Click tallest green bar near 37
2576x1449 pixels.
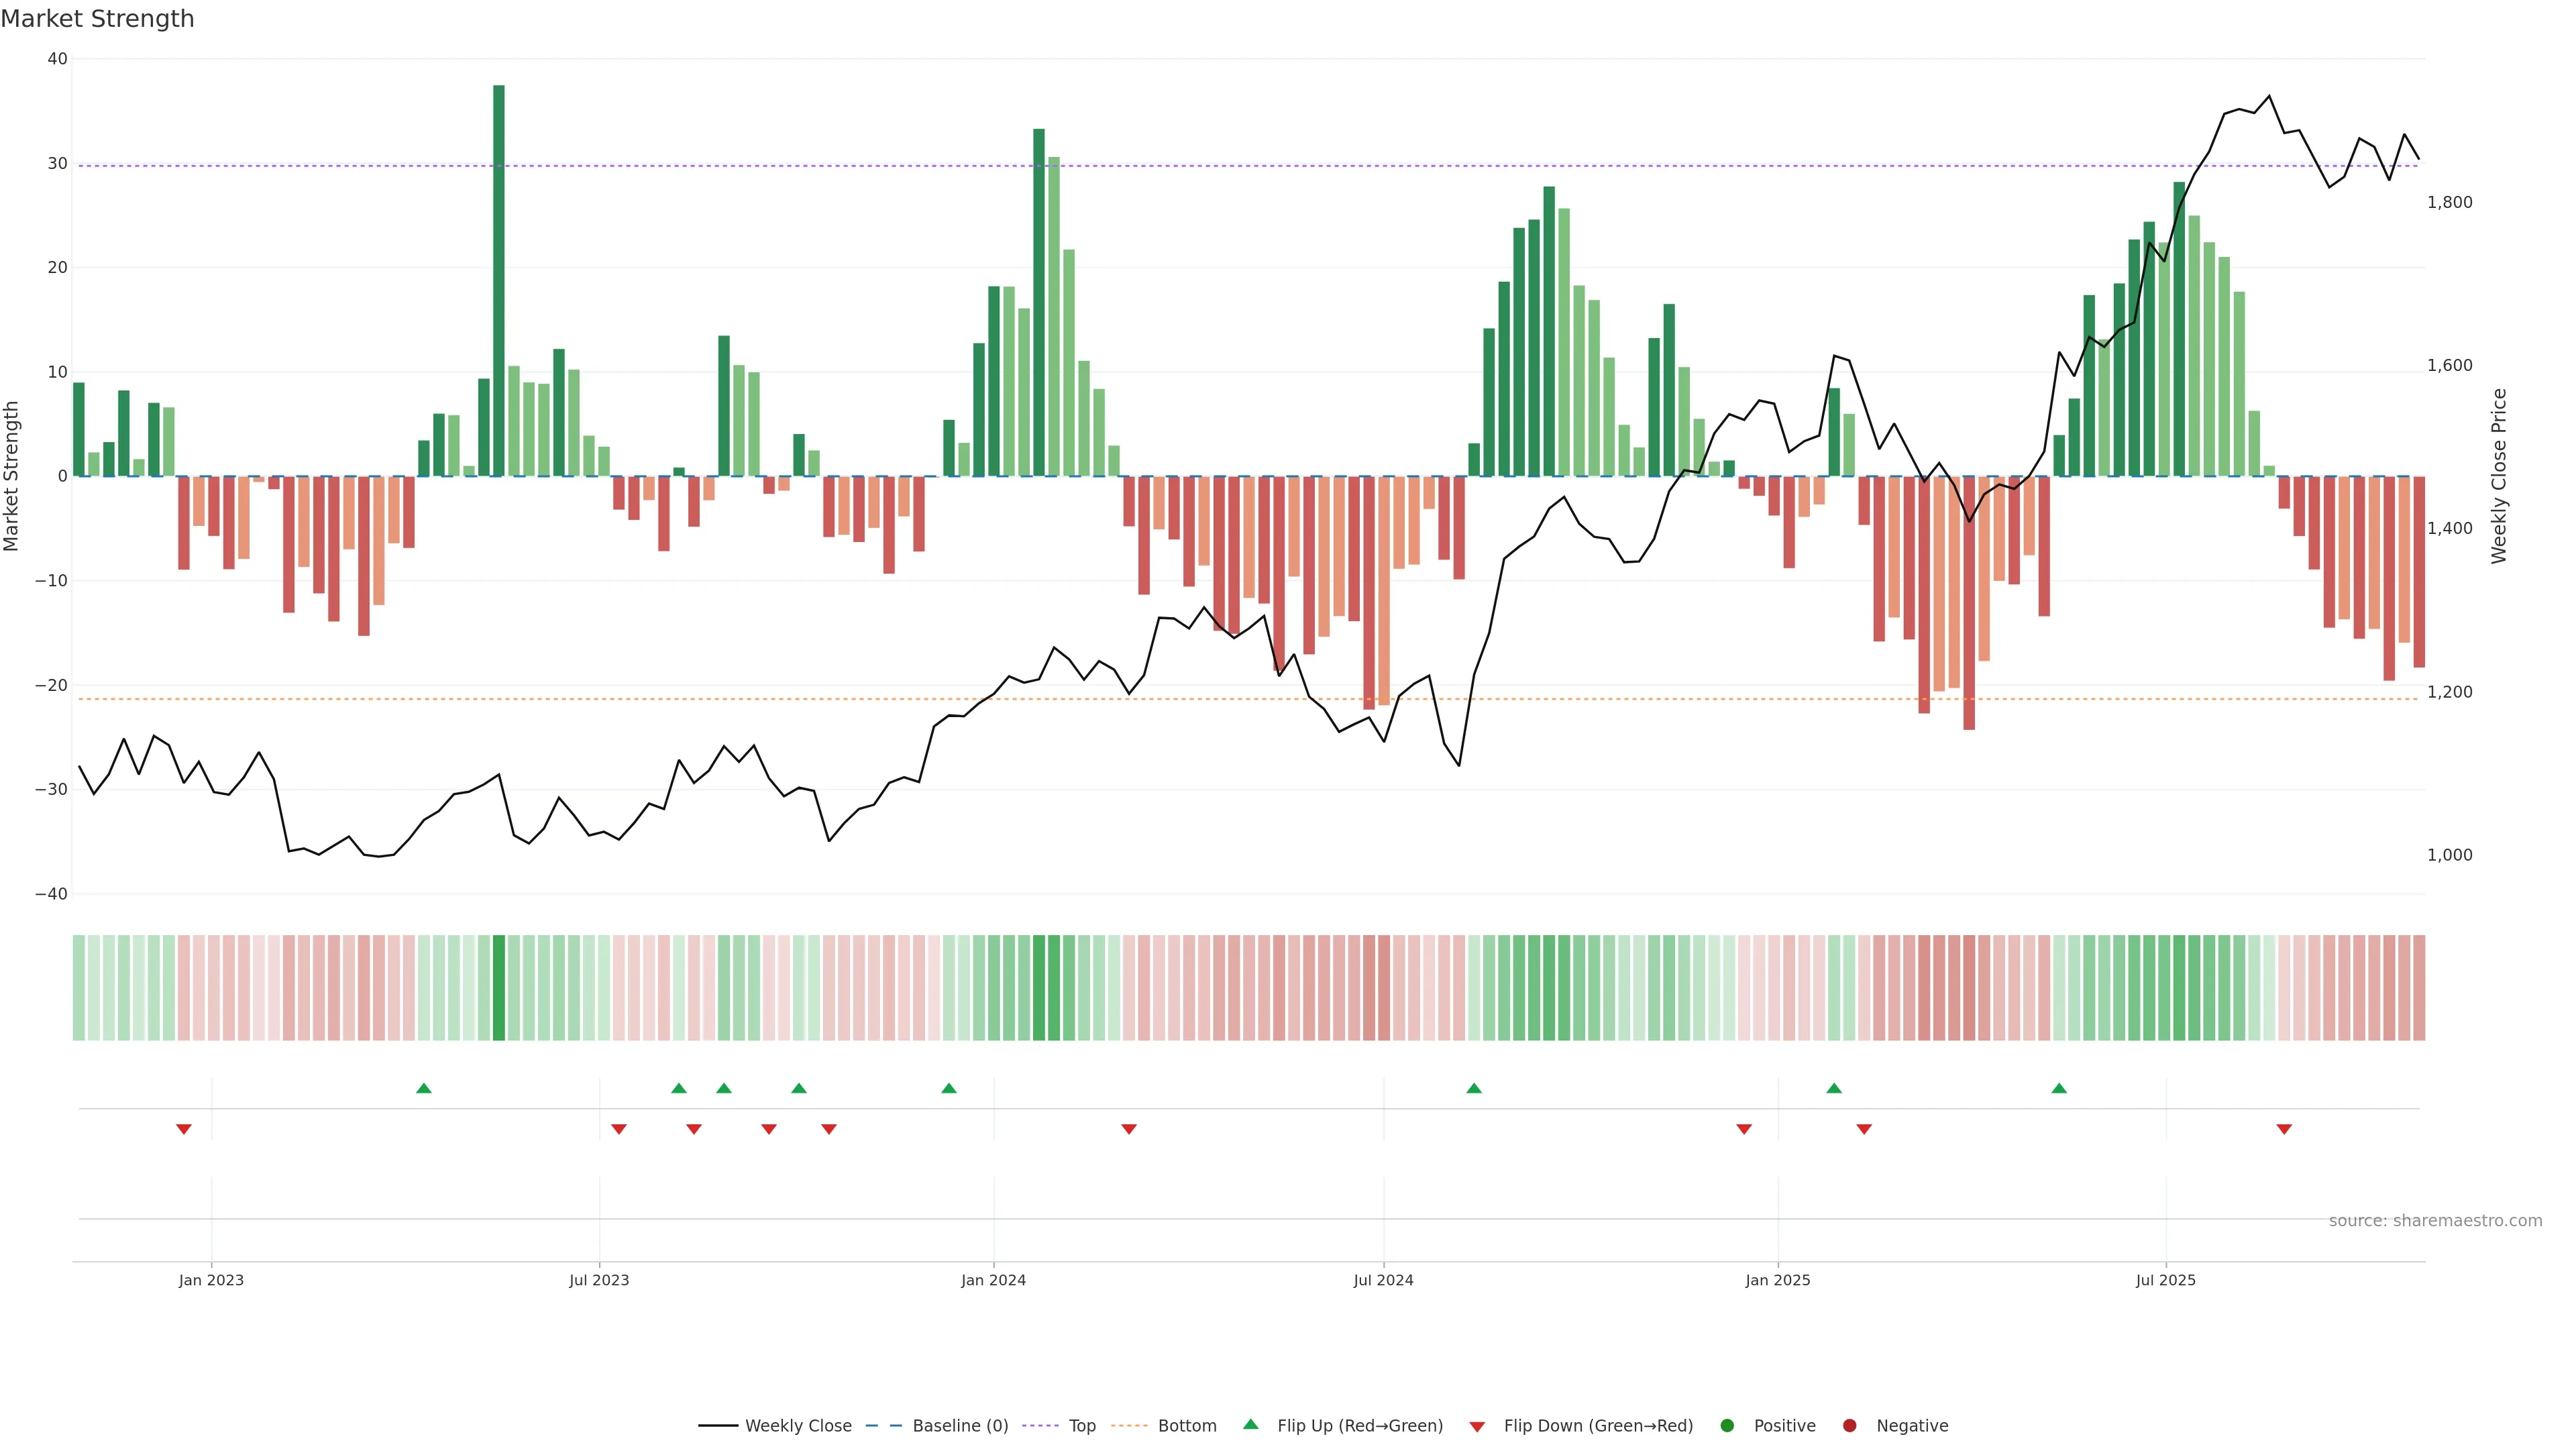coord(499,280)
